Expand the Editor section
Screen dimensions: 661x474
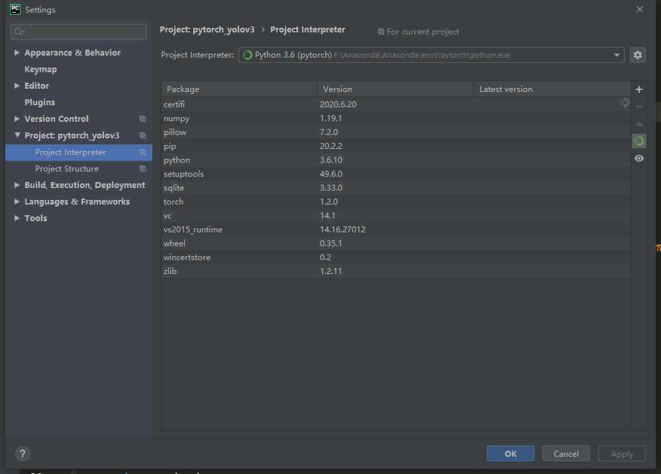pyautogui.click(x=17, y=85)
